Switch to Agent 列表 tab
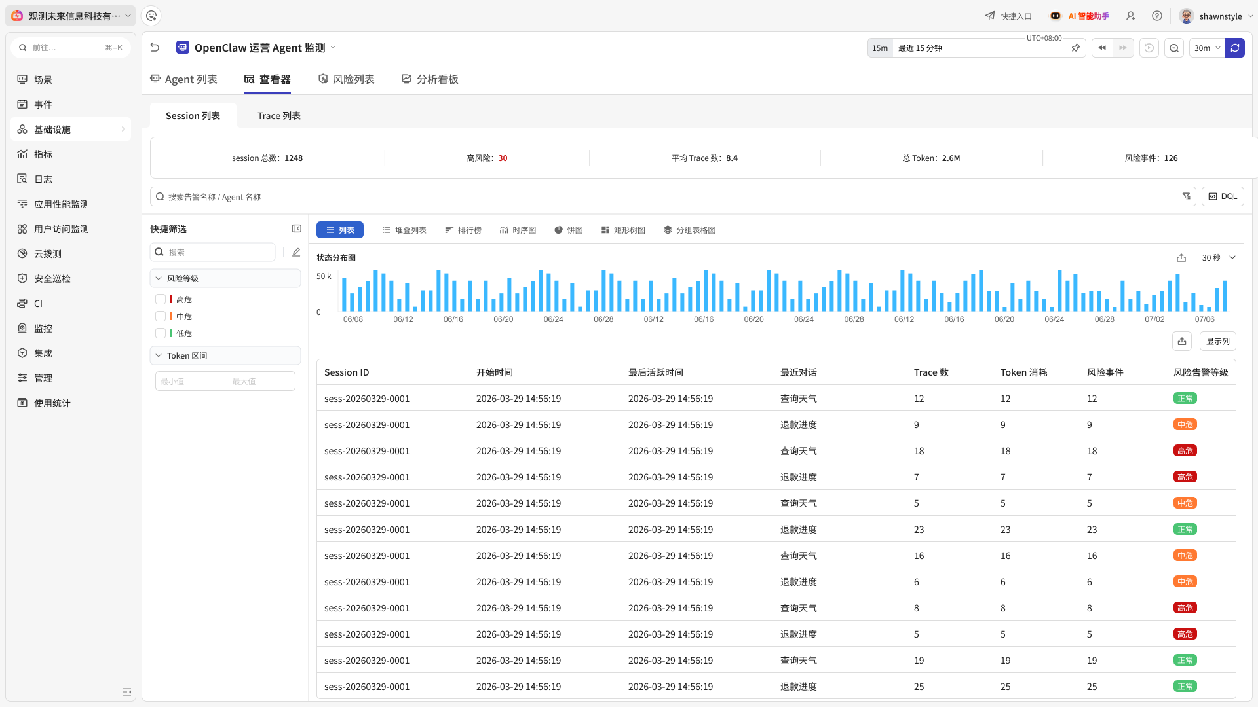 click(183, 79)
